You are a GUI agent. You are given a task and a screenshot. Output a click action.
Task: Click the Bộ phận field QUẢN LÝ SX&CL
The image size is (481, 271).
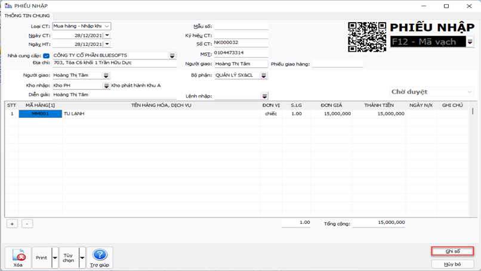click(237, 75)
